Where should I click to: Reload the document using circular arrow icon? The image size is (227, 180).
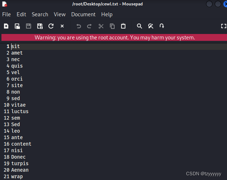pos(51,26)
